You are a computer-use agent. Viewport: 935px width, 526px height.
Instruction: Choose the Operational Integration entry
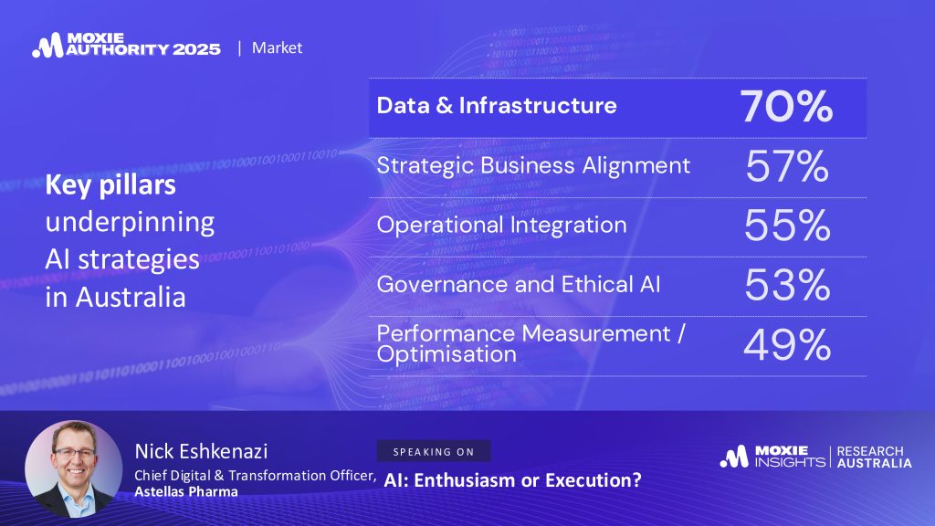point(501,225)
